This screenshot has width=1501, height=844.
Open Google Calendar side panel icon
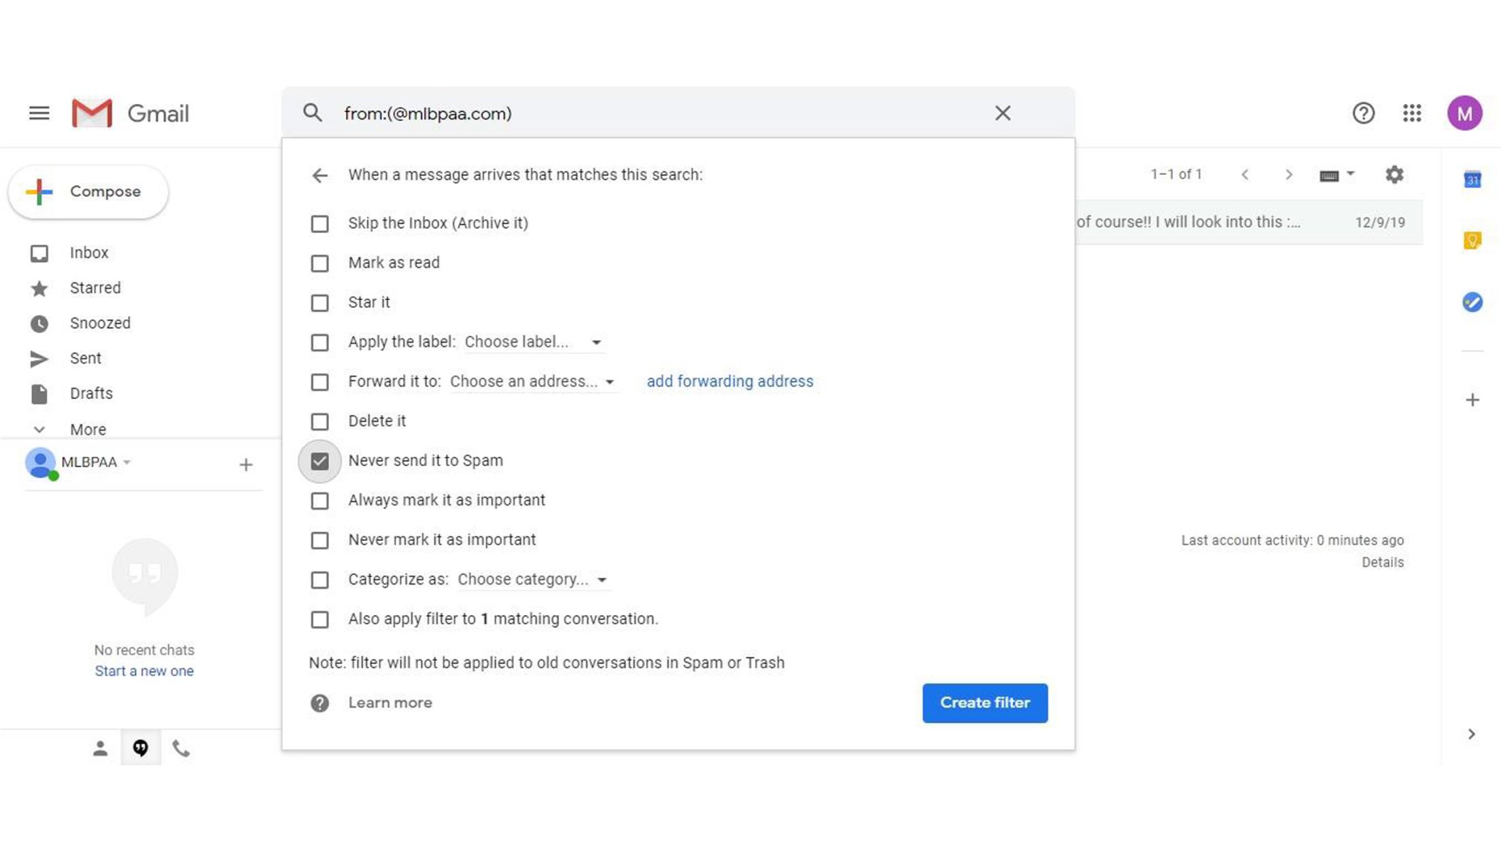1472,179
